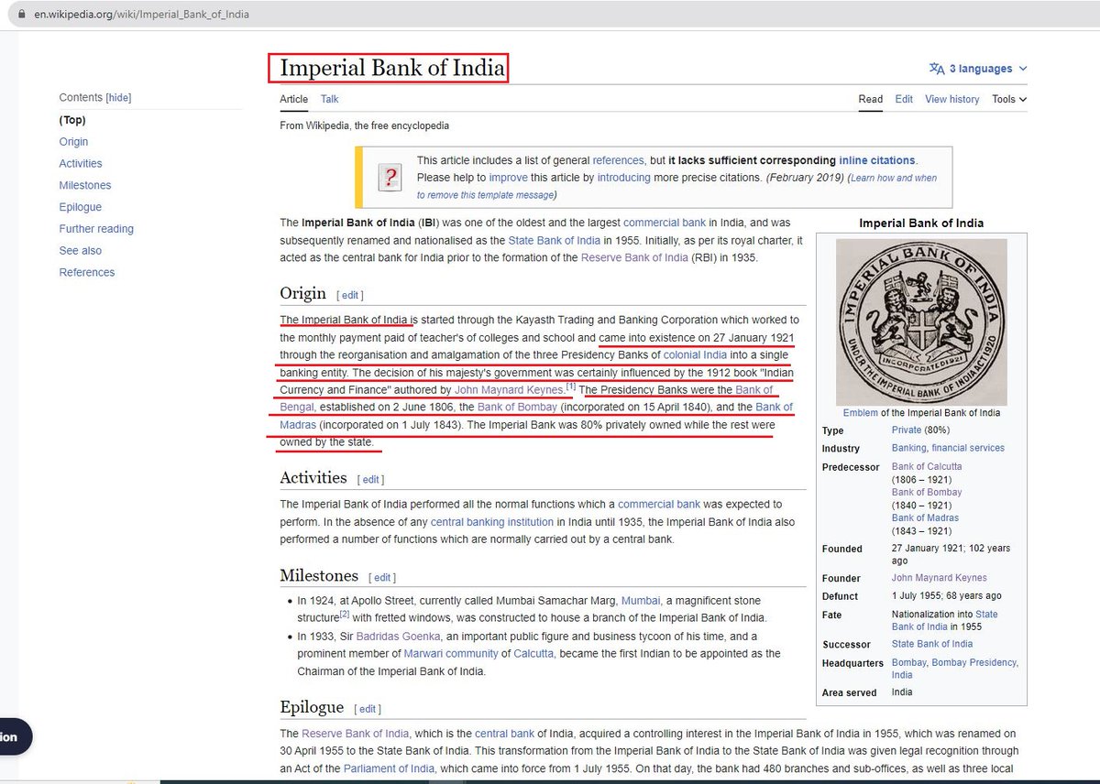The image size is (1100, 784).
Task: Open the Edit tab
Action: click(904, 99)
